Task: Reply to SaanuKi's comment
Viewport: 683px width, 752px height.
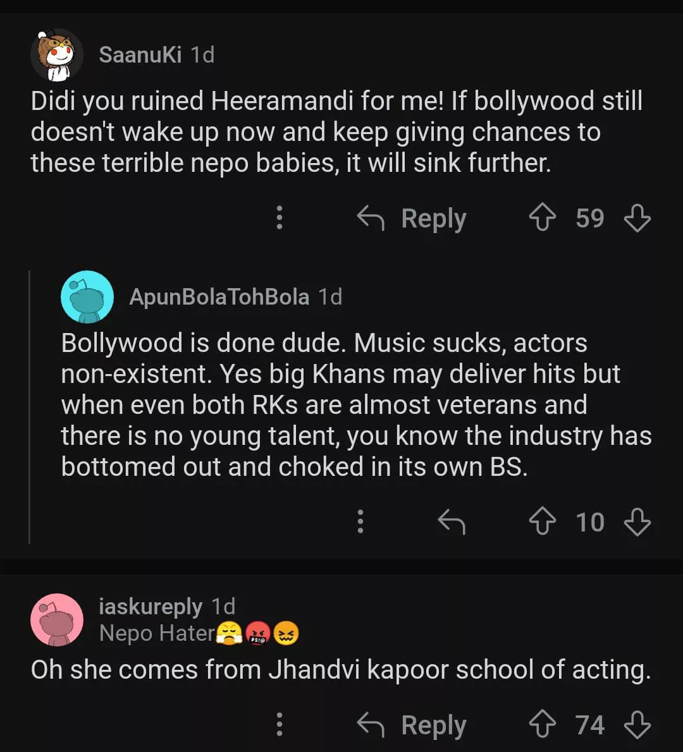Action: (x=412, y=219)
